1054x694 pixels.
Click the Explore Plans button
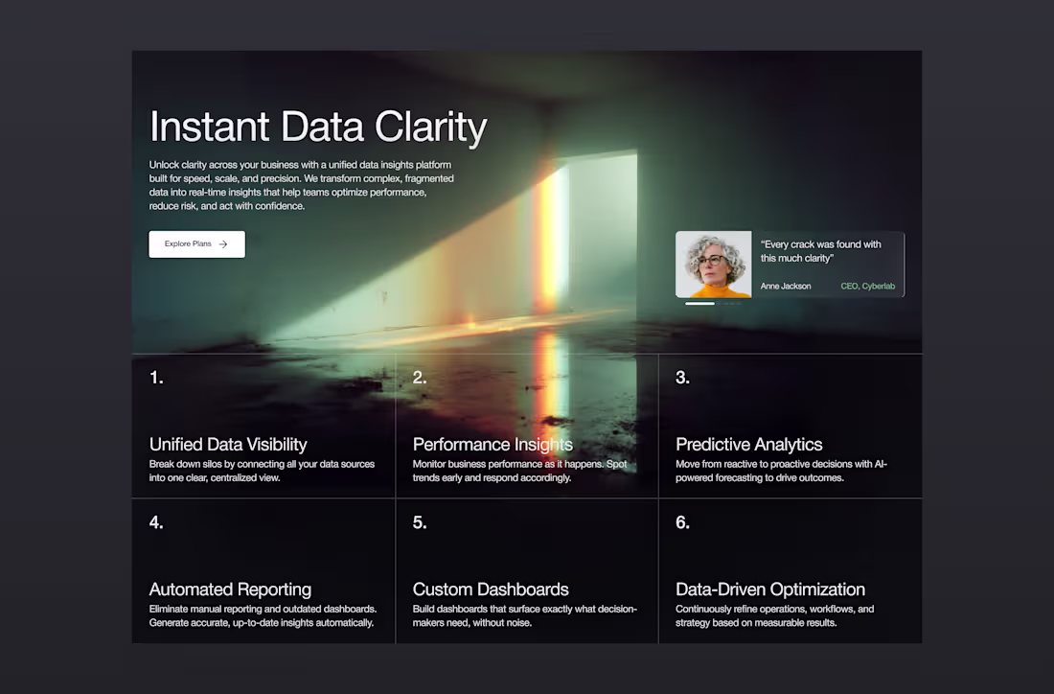click(x=196, y=244)
